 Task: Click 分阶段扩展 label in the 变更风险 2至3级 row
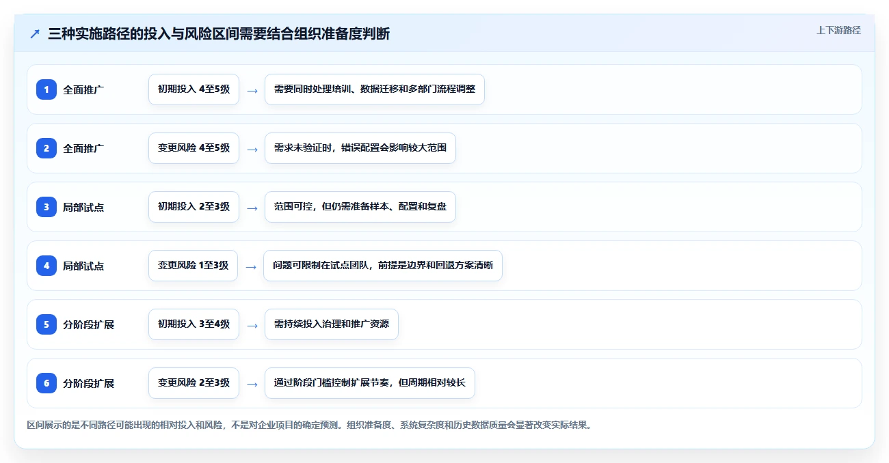click(88, 383)
